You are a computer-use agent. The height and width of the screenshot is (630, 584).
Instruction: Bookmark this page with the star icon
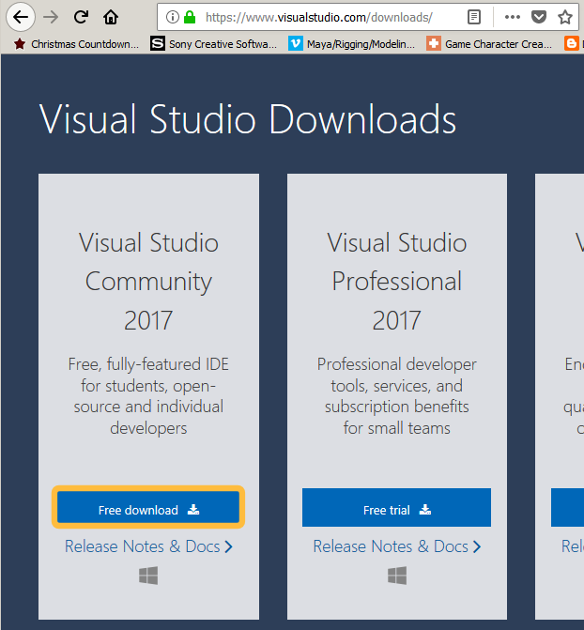[565, 17]
